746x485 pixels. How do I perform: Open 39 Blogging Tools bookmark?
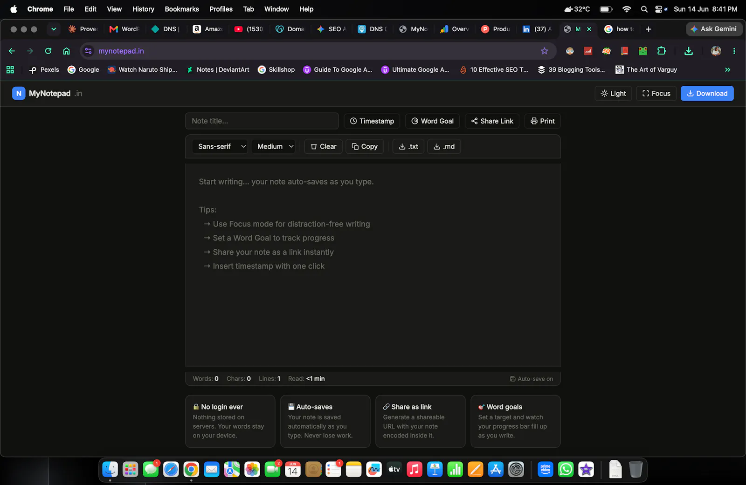(571, 69)
